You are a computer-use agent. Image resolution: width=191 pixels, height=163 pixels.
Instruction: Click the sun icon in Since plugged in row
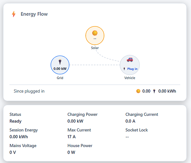coord(138,91)
